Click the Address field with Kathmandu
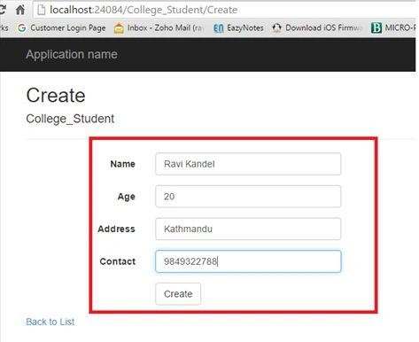419x342 pixels. tap(248, 229)
